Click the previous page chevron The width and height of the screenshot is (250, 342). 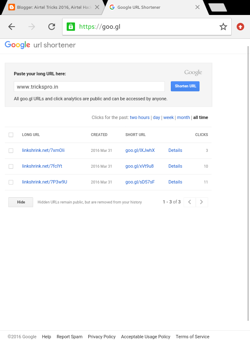point(190,202)
